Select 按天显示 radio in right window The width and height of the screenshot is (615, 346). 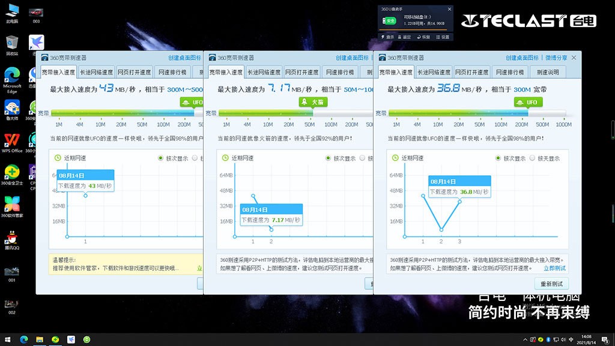pos(532,158)
